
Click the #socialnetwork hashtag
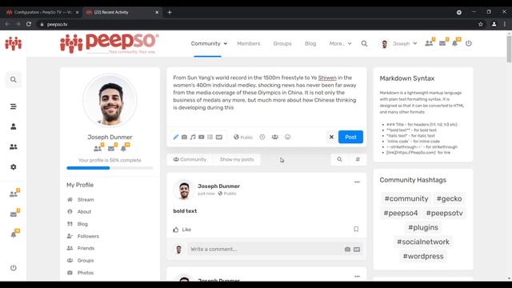(423, 242)
